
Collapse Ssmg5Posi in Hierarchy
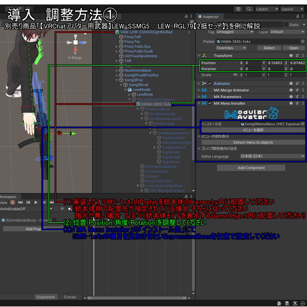click(x=117, y=80)
